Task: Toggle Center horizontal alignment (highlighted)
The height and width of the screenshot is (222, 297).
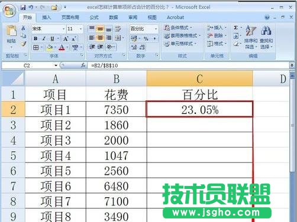Action: 100,38
